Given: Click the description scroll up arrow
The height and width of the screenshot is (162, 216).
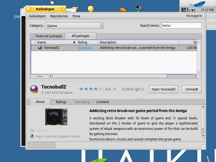Looking at the screenshot, I should click(x=203, y=107).
